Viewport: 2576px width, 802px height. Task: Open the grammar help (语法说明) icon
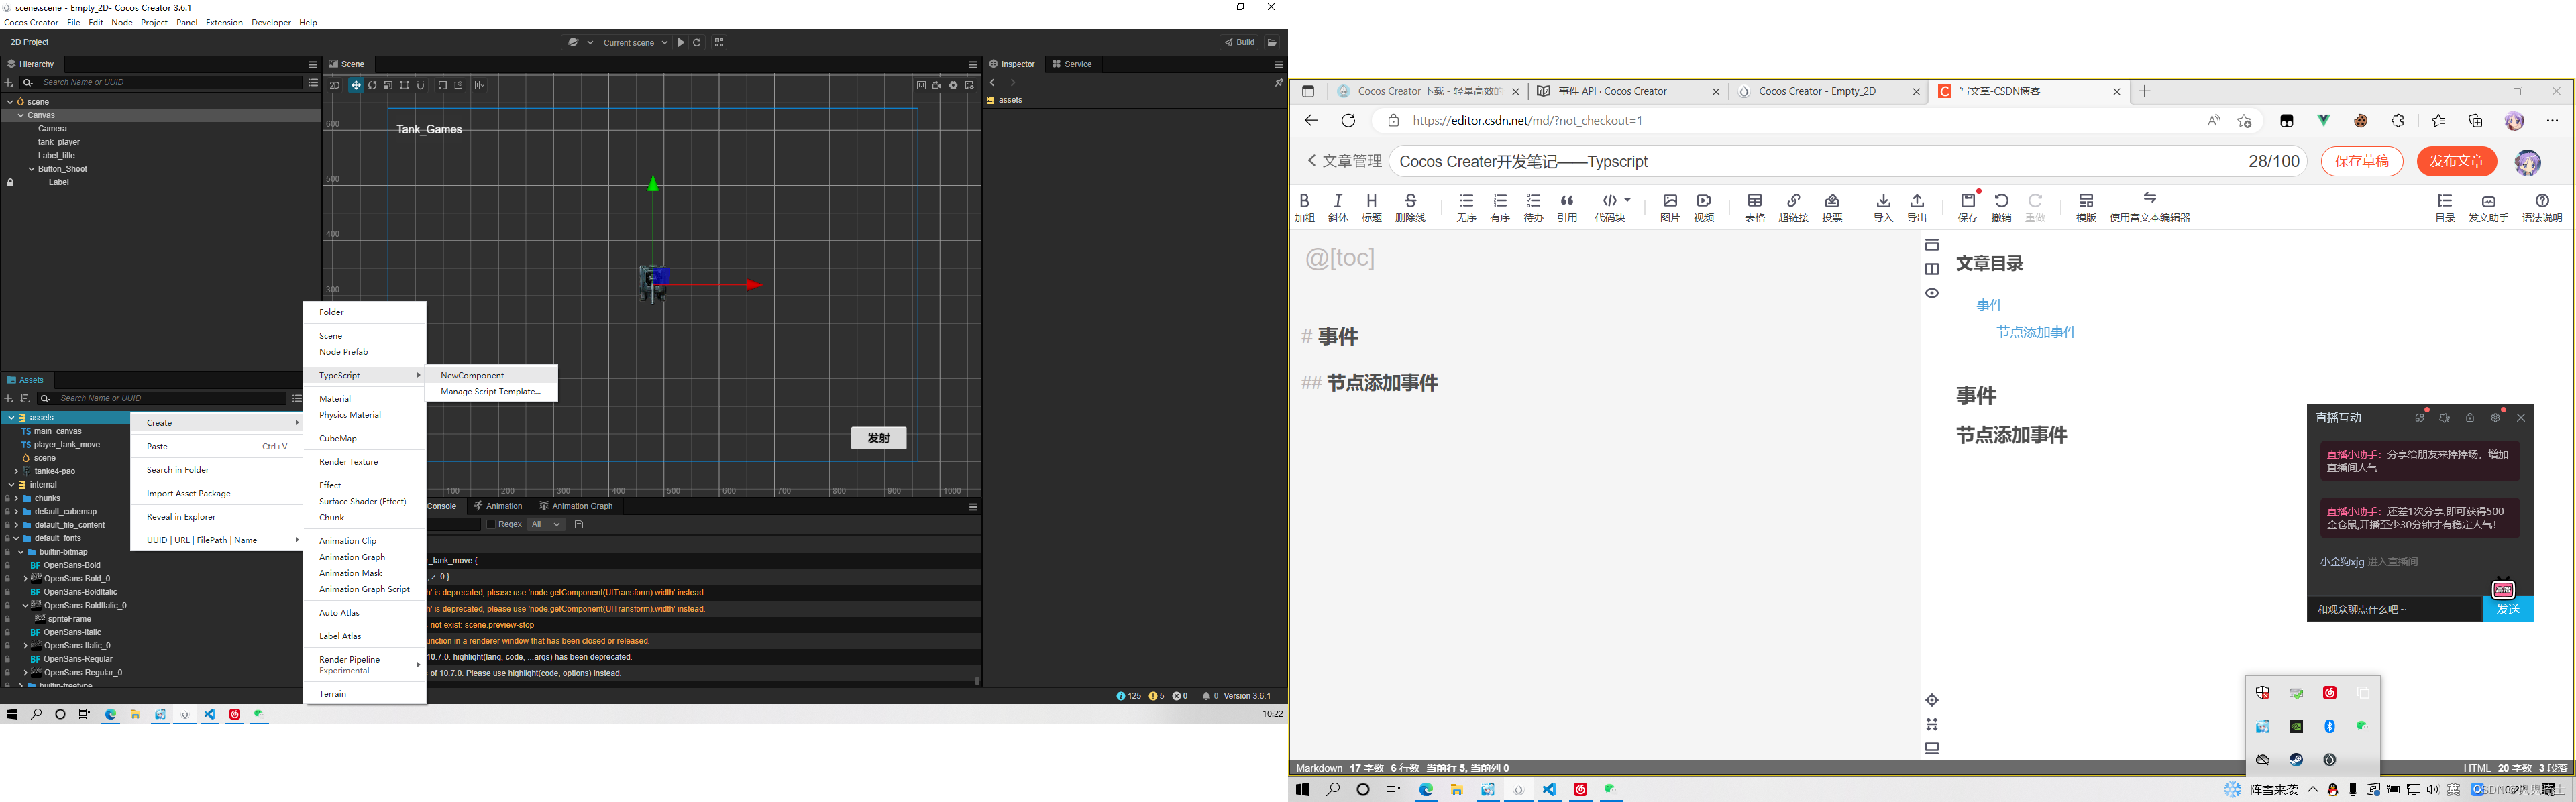(x=2542, y=207)
